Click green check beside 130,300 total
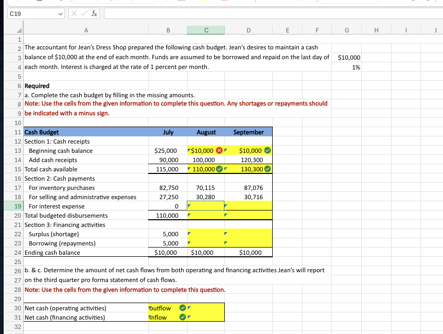The image size is (443, 334). point(268,169)
